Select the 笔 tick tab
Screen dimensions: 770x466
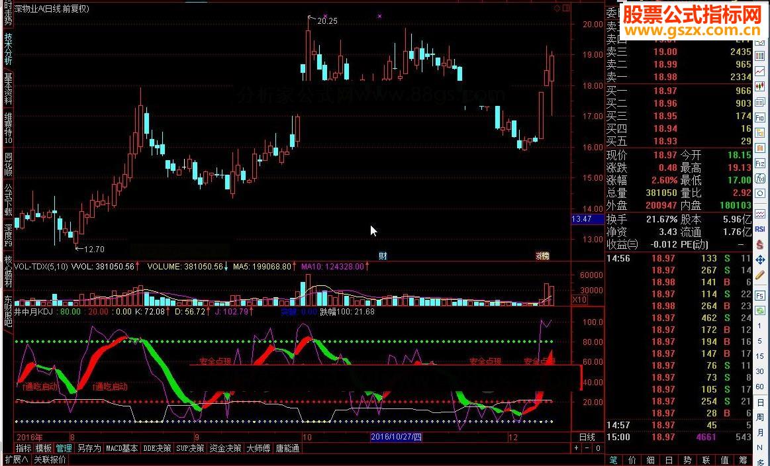pyautogui.click(x=613, y=460)
